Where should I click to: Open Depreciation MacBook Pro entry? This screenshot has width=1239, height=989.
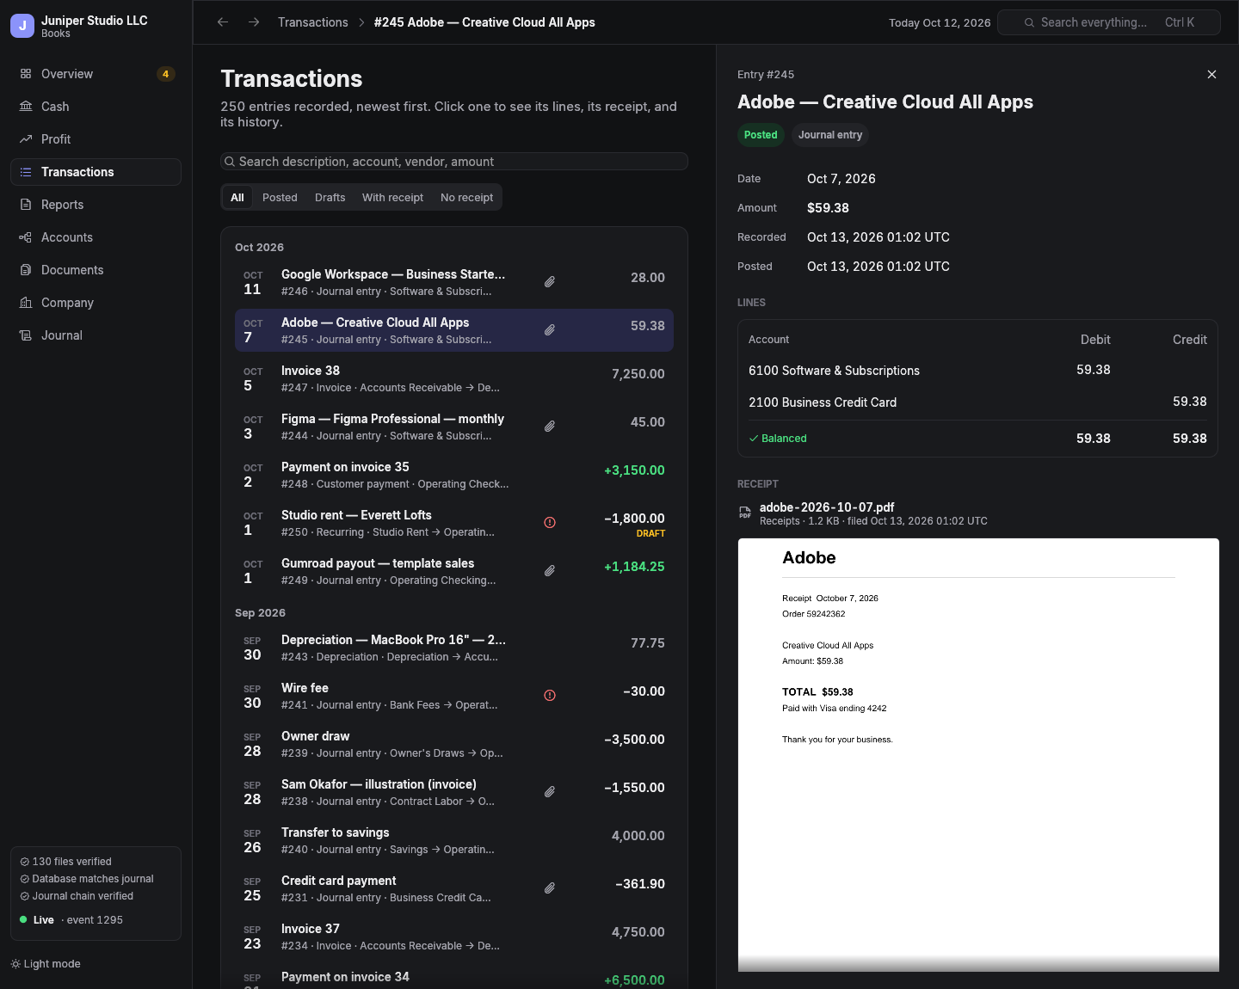tap(454, 648)
